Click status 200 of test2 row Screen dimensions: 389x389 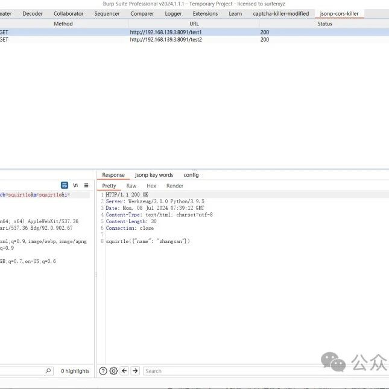tap(265, 39)
